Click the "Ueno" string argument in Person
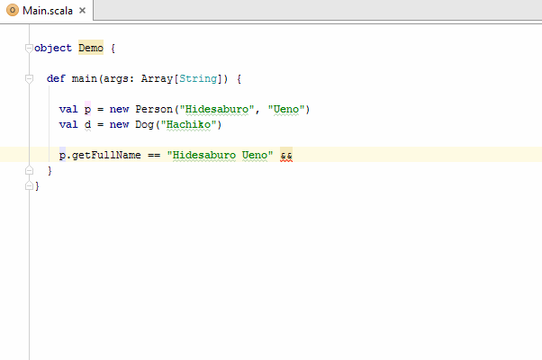542x360 pixels. tap(286, 109)
